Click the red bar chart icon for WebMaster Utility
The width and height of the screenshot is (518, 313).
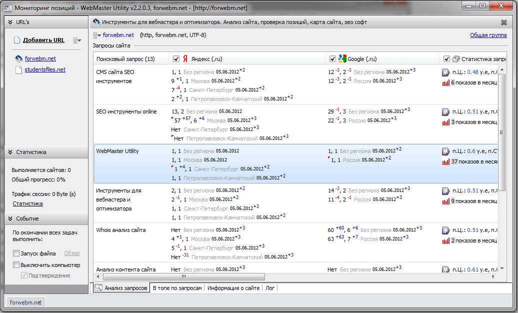tap(445, 161)
